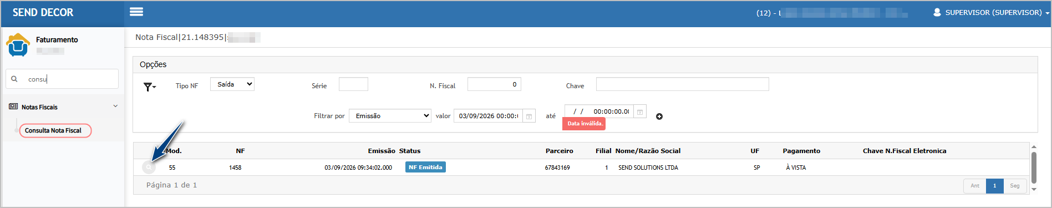1052x208 pixels.
Task: Open Consulta Nota Fiscal menu item
Action: pos(53,130)
